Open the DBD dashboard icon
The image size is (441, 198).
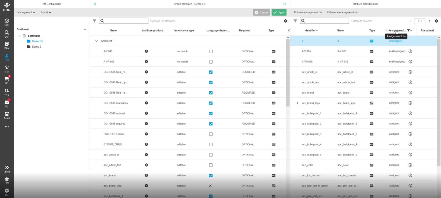click(7, 22)
